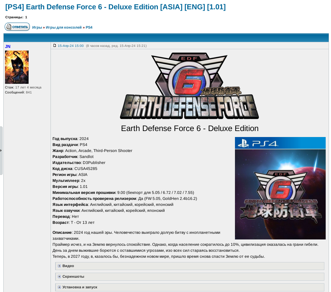
Task: Click the plus icon next to Скриншоты
Action: pos(59,277)
